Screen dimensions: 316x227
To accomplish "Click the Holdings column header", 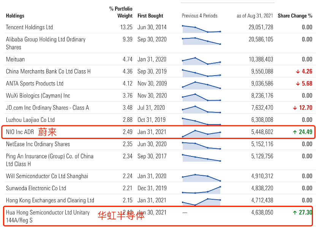I will 15,16.
